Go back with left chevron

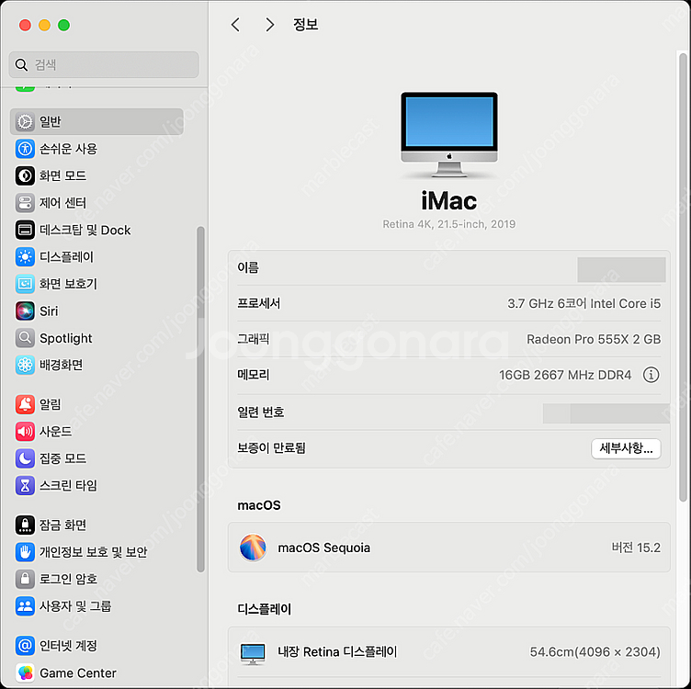click(236, 25)
